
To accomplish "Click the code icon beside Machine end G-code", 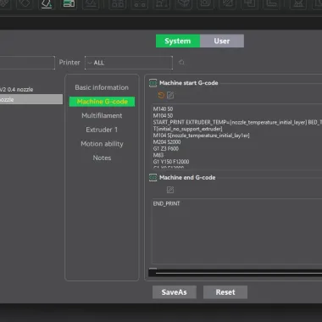I will click(x=153, y=178).
